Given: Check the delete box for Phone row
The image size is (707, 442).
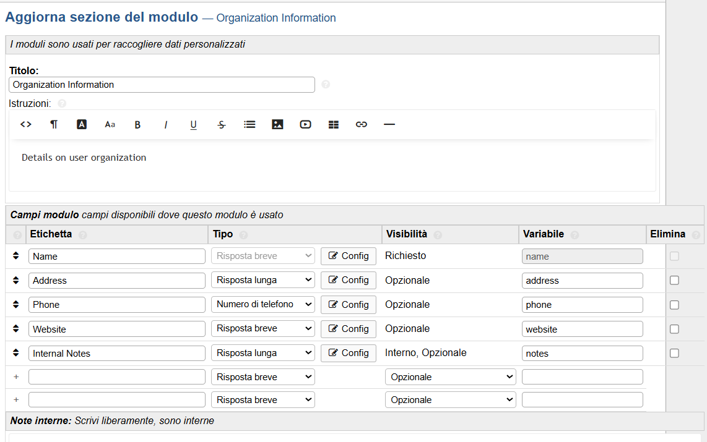Looking at the screenshot, I should click(x=674, y=305).
